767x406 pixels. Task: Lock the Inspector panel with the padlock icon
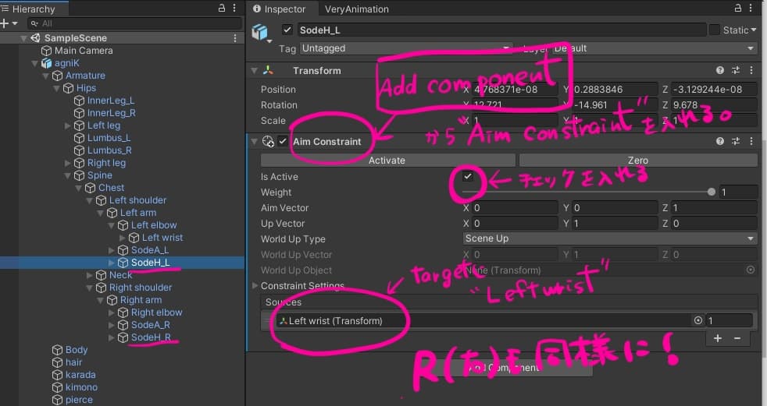[x=737, y=9]
